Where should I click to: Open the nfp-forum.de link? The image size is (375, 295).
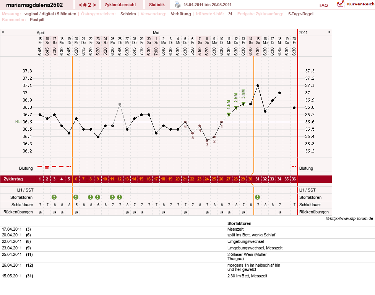pos(351,218)
